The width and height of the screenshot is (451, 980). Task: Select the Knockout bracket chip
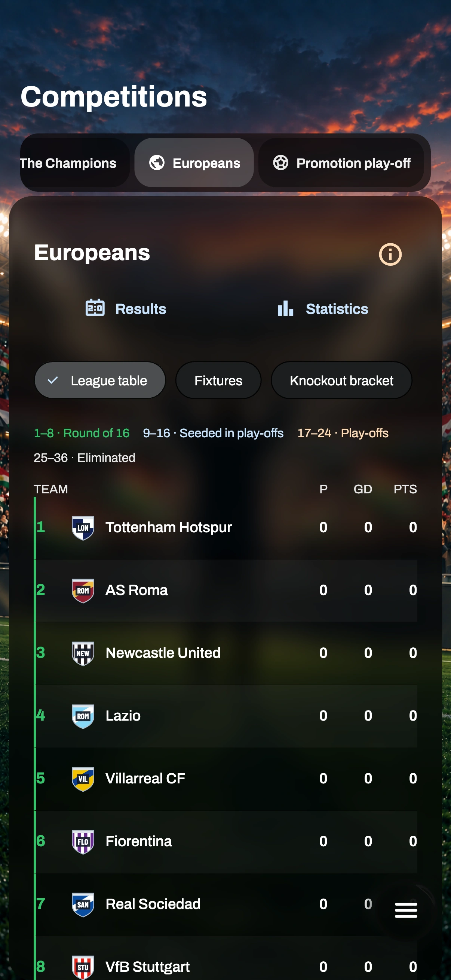pos(341,380)
